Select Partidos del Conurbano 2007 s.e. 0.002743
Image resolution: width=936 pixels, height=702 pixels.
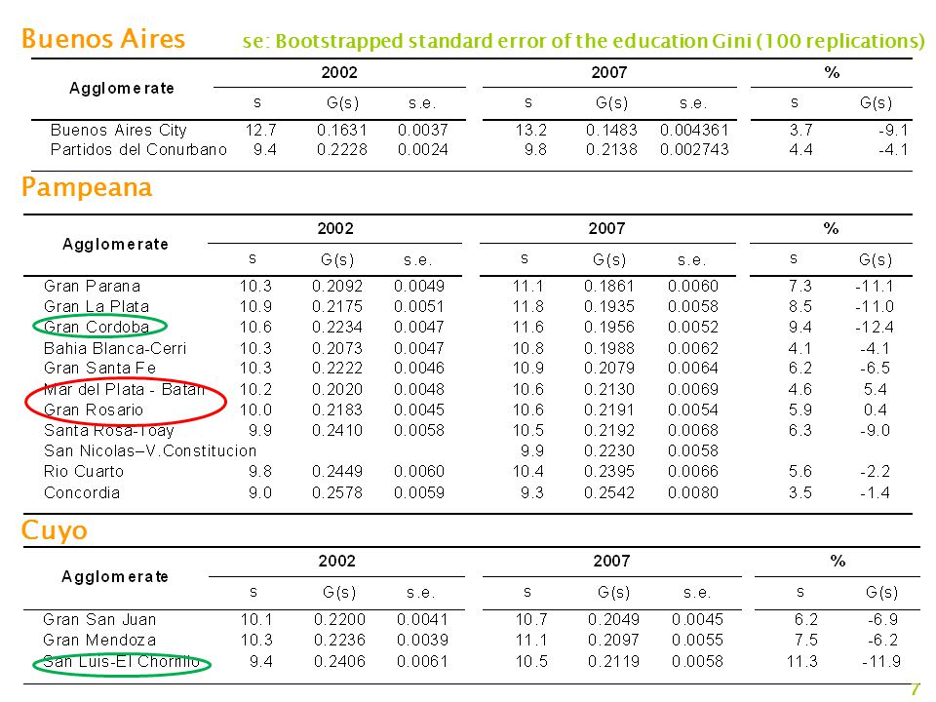[694, 149]
